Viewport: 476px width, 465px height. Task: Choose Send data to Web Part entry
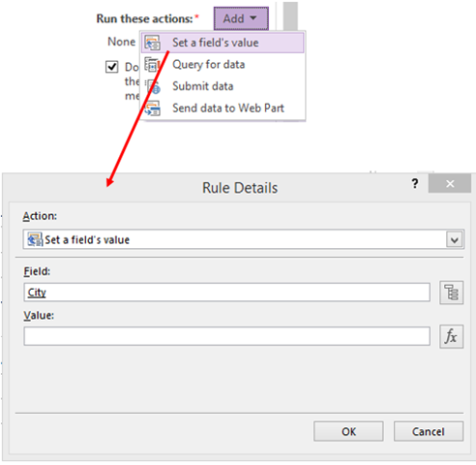tap(223, 108)
